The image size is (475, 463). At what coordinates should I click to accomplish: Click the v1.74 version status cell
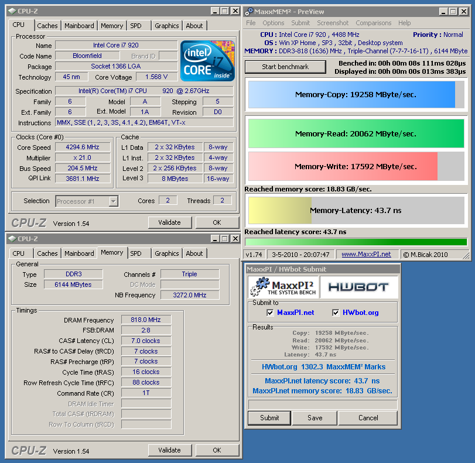tap(254, 255)
